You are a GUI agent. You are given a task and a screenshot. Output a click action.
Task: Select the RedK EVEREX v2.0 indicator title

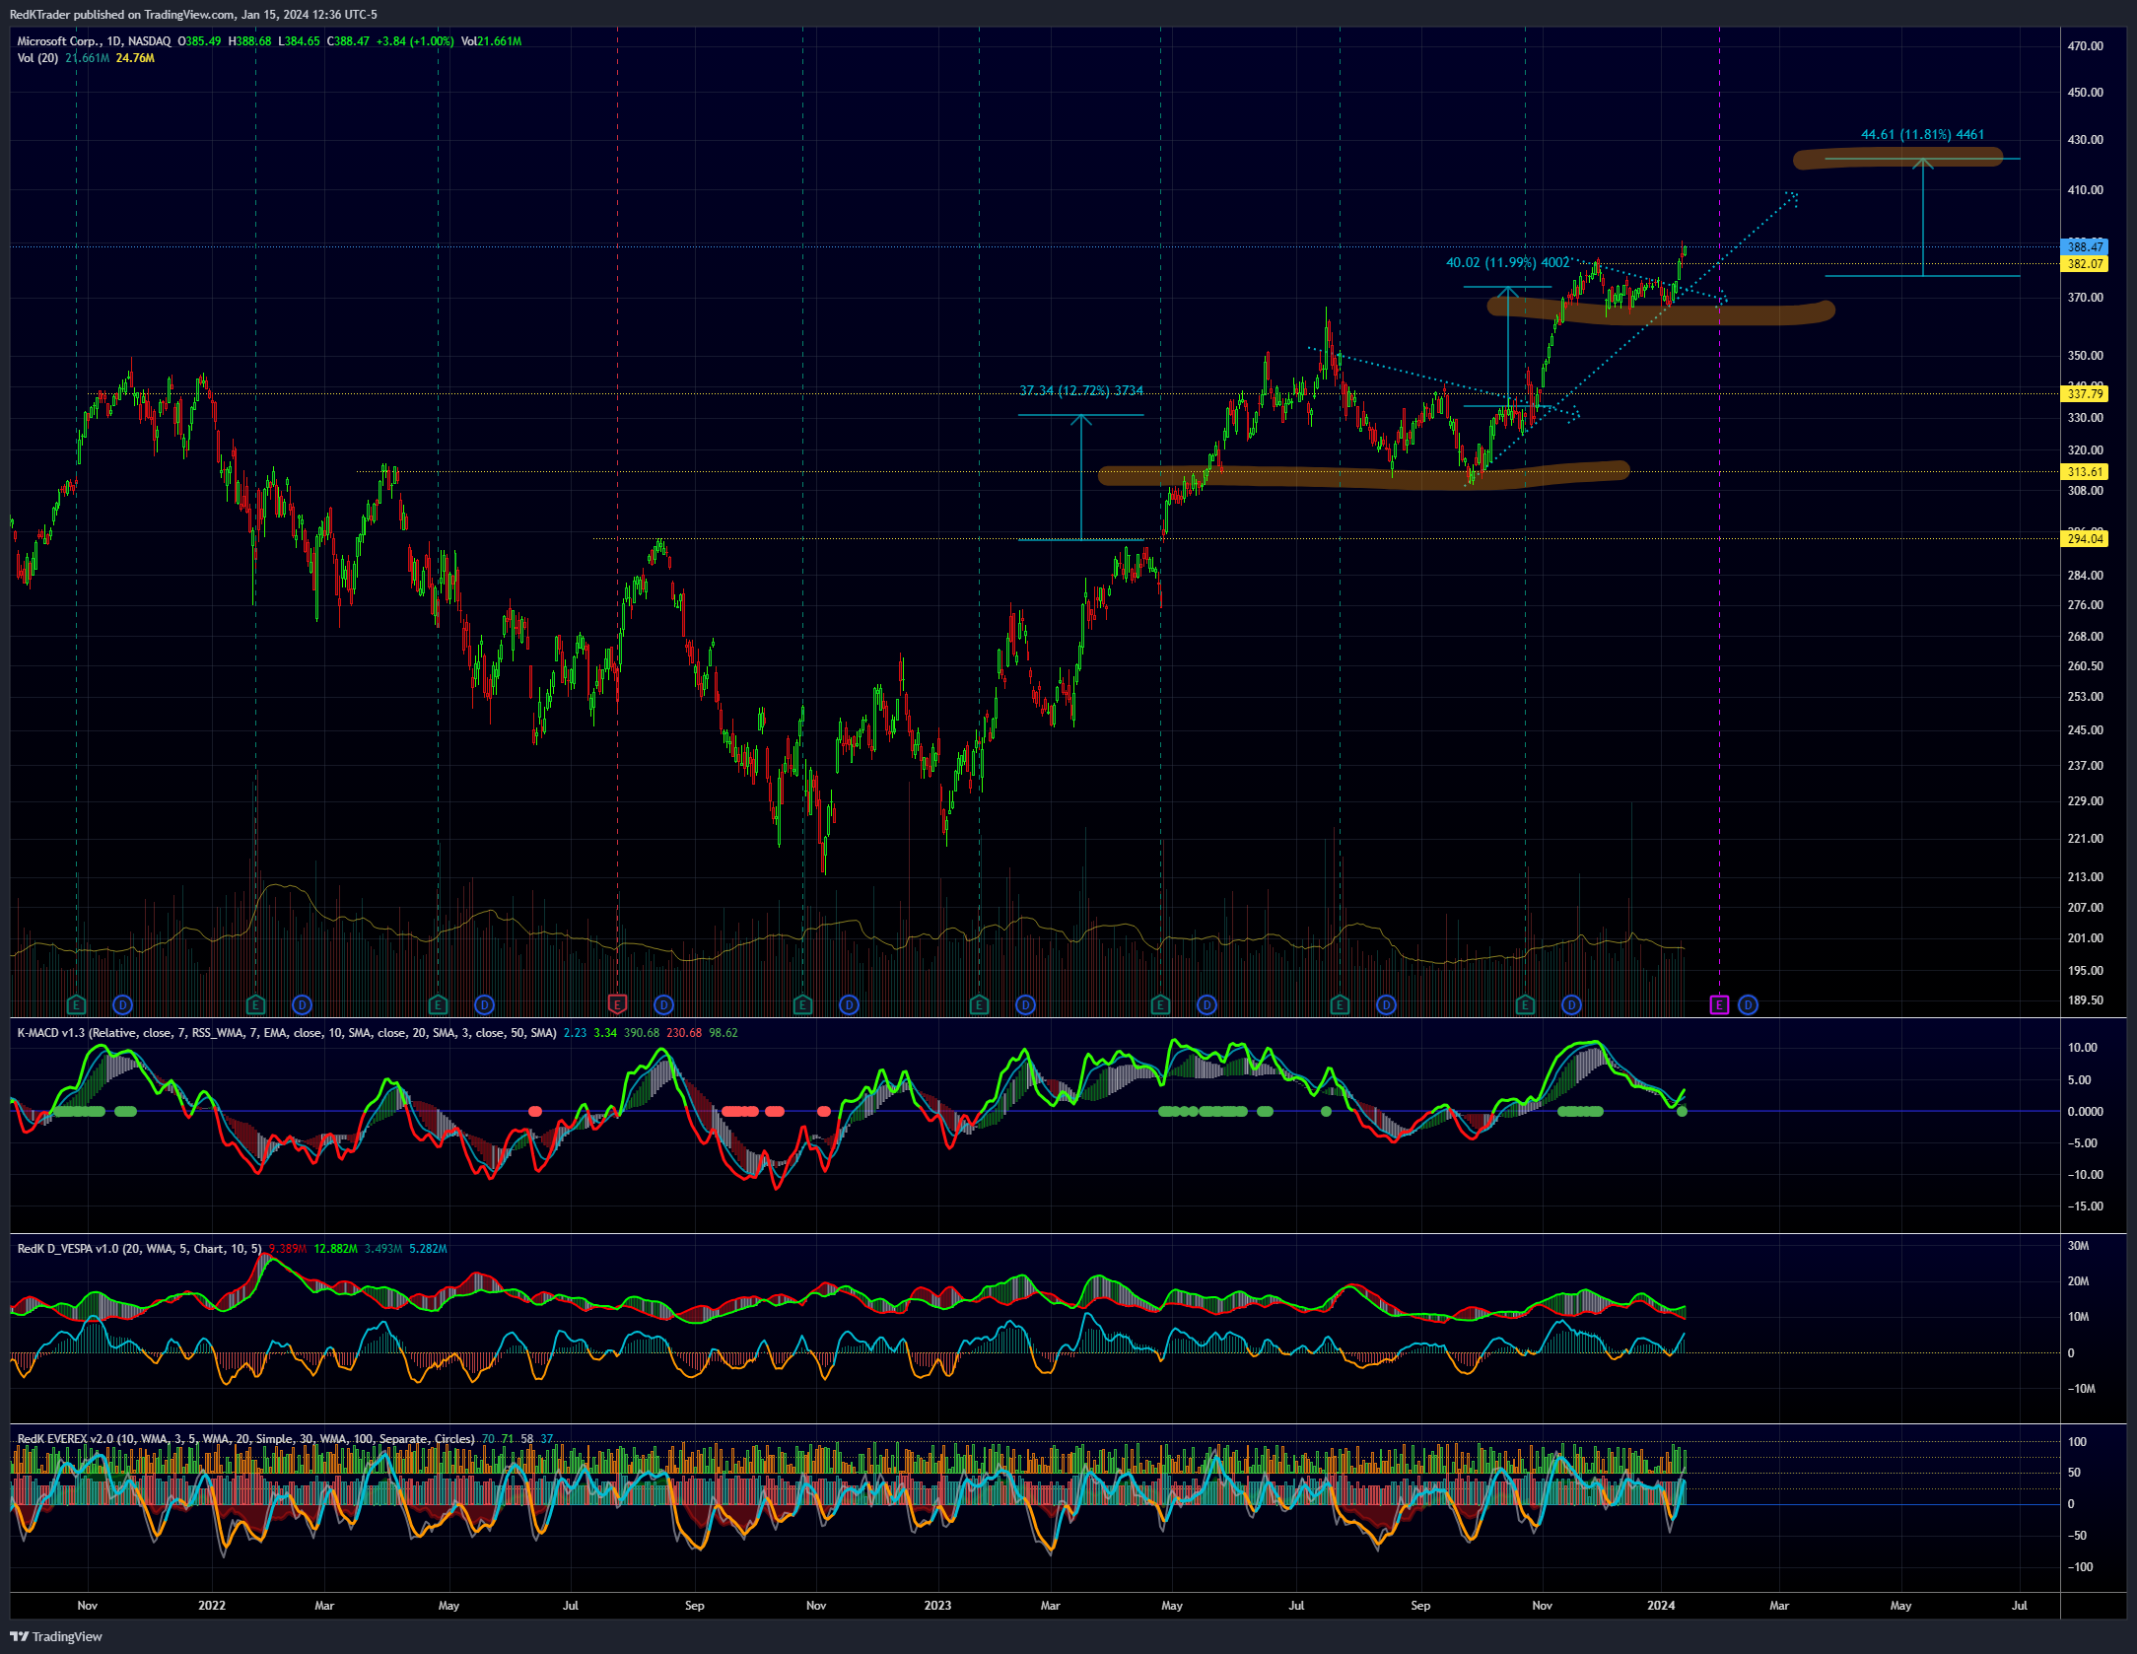[x=245, y=1439]
